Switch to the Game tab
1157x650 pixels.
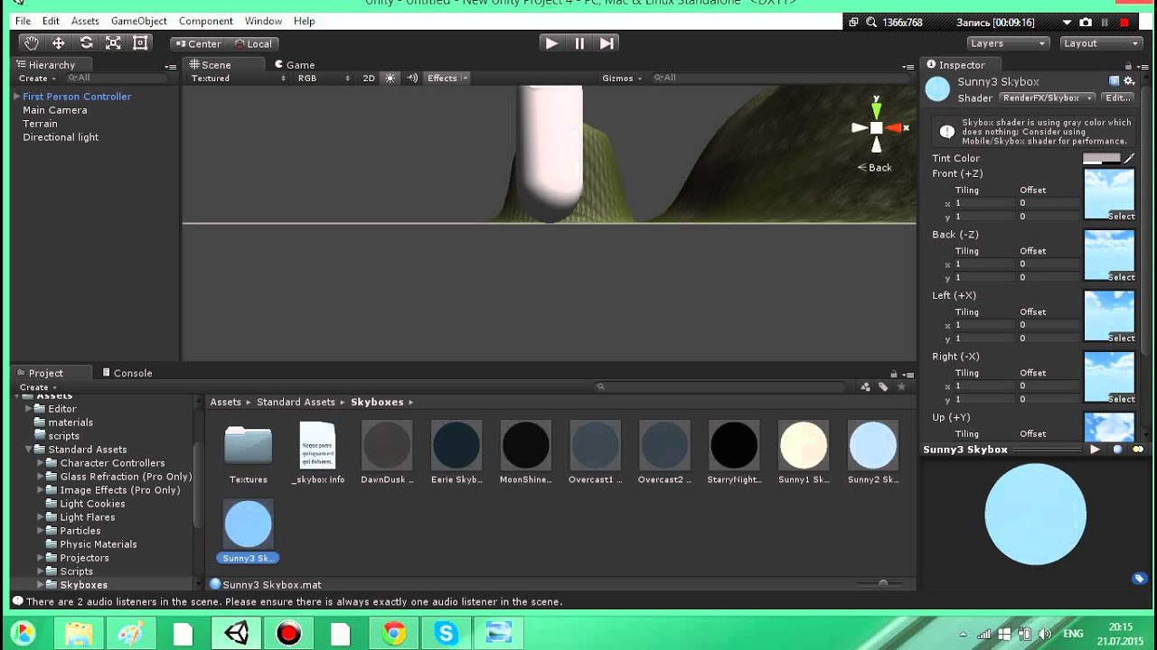pyautogui.click(x=295, y=65)
